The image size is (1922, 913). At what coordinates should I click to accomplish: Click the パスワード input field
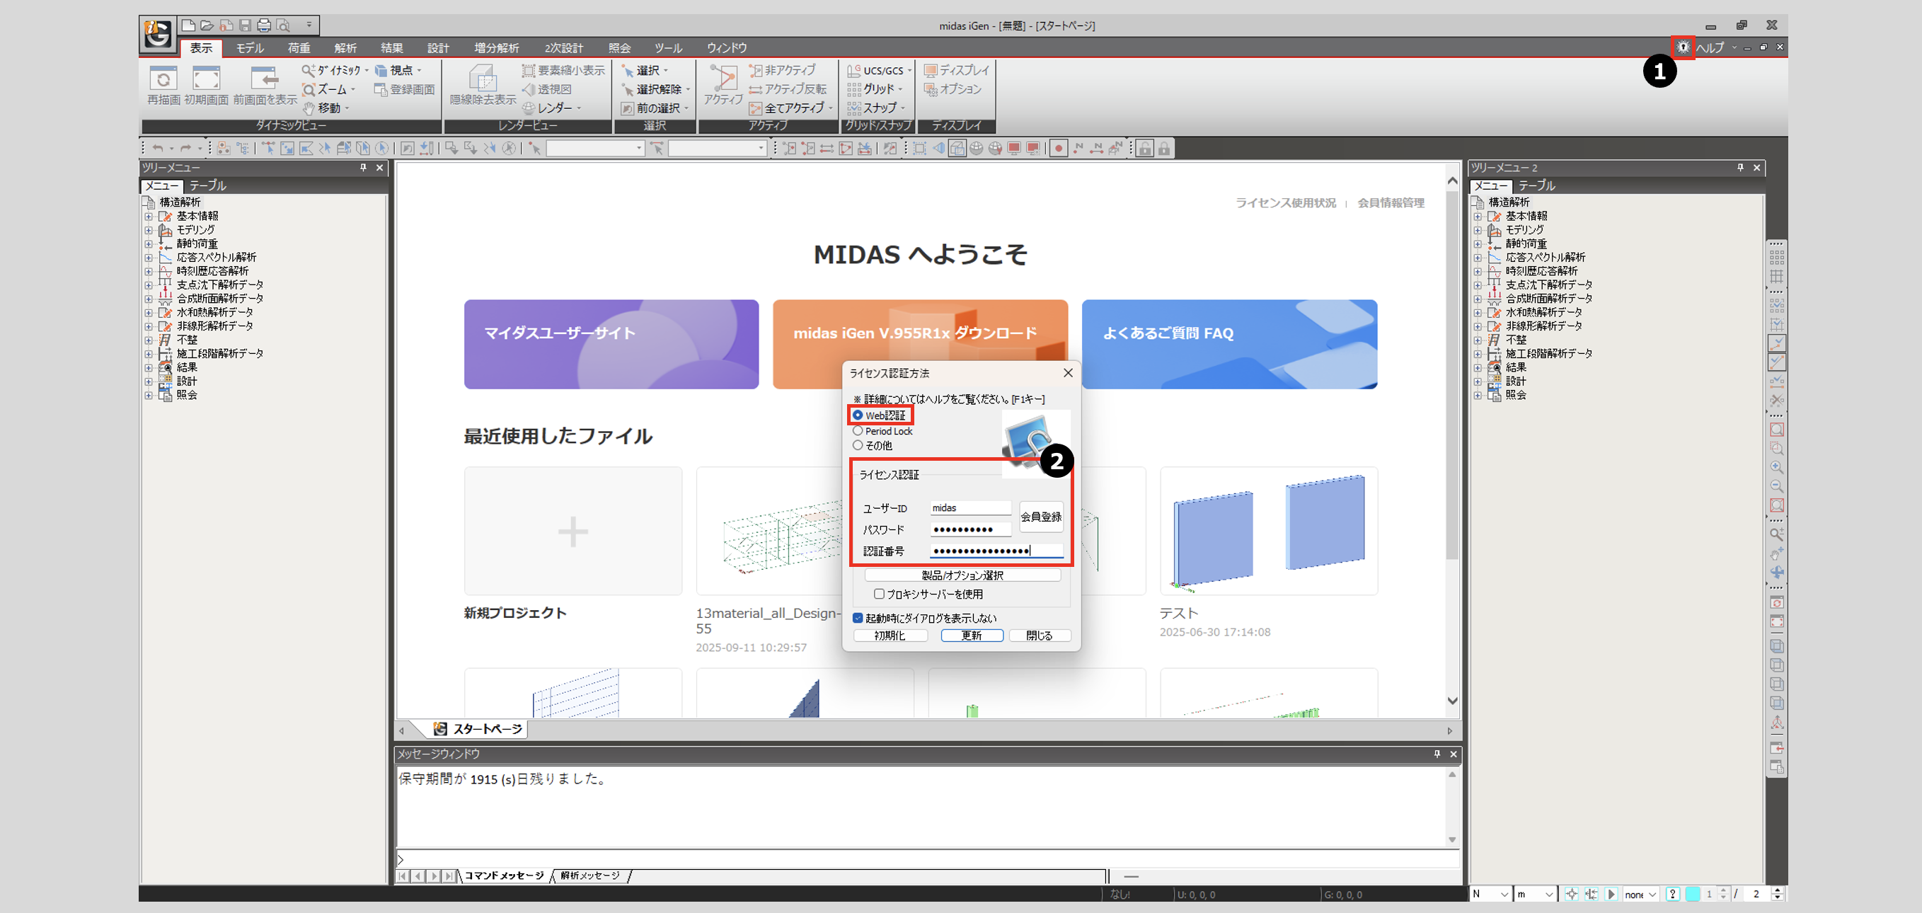[970, 529]
